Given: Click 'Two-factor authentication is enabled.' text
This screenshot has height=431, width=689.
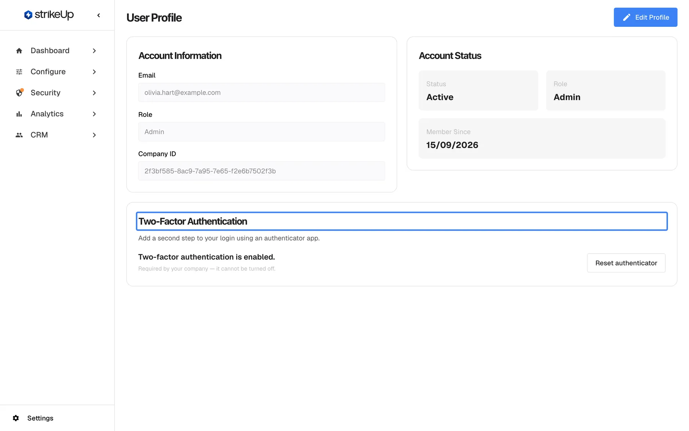Looking at the screenshot, I should click(207, 257).
